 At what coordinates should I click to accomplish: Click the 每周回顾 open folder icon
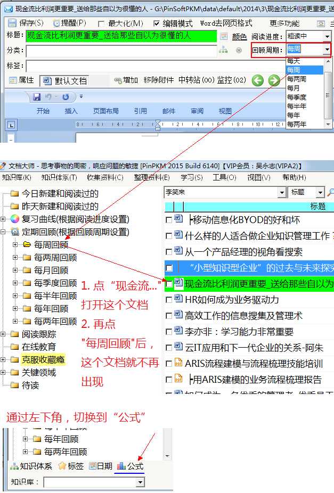point(27,244)
